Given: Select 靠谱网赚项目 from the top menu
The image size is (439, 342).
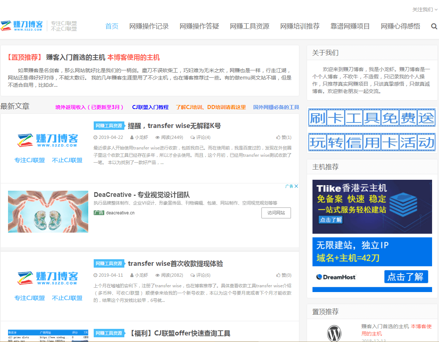Looking at the screenshot, I should [350, 26].
